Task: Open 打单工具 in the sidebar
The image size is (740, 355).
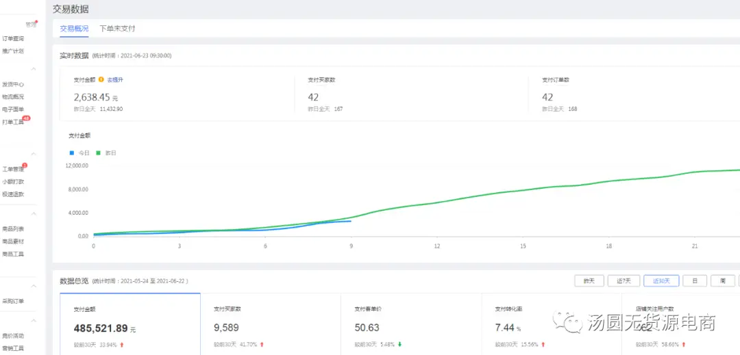Action: click(13, 122)
